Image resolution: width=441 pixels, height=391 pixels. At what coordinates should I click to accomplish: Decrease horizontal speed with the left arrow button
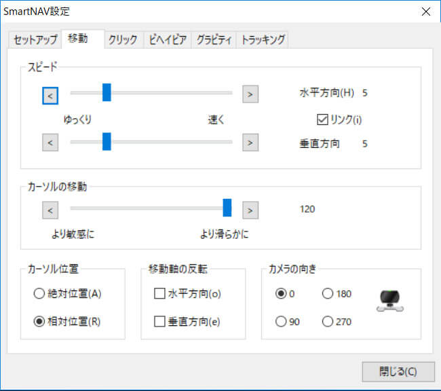pyautogui.click(x=50, y=96)
